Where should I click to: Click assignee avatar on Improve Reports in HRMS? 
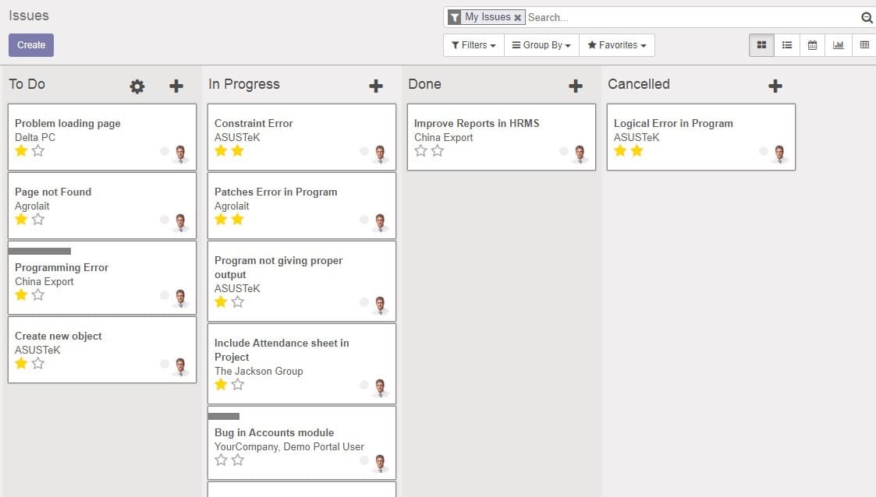point(580,154)
